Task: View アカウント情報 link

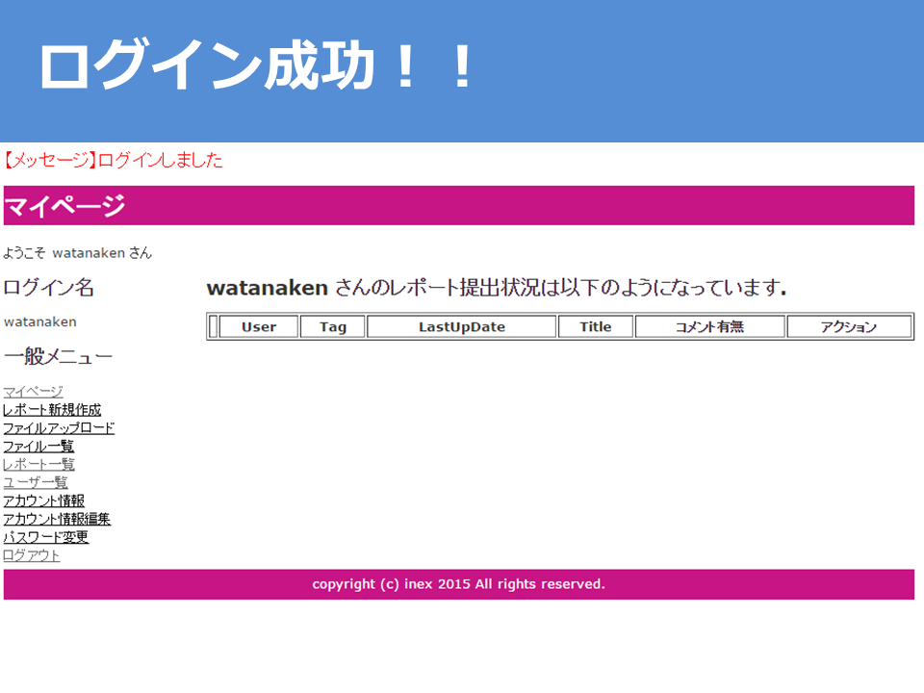Action: (43, 500)
